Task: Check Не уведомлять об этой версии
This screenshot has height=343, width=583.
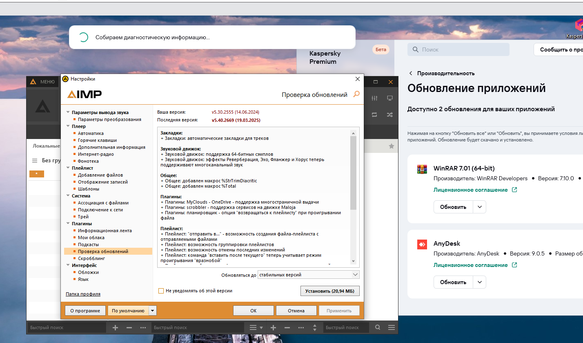Action: click(x=161, y=291)
